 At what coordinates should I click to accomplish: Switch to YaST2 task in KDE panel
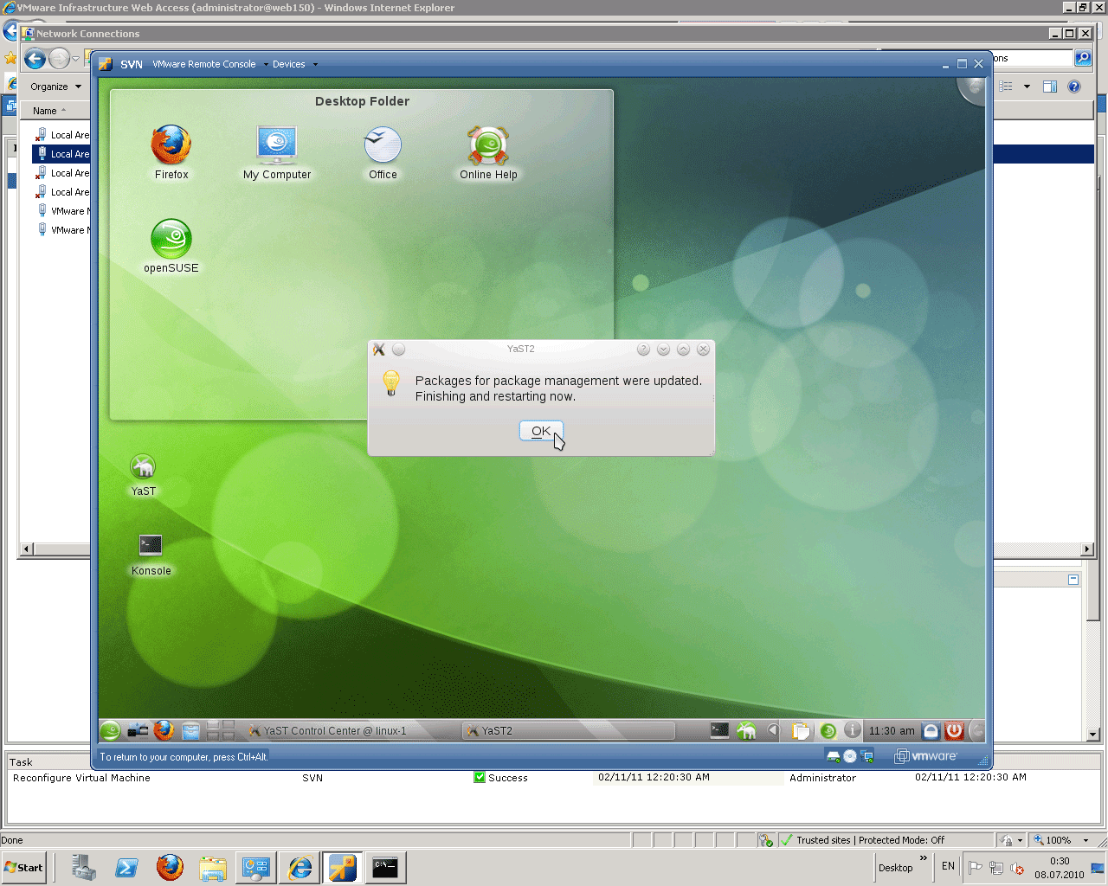pos(568,731)
